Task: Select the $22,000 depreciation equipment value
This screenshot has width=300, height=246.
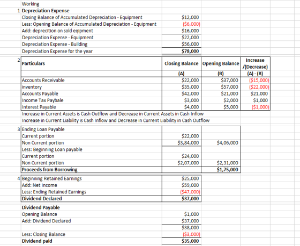Action: (x=190, y=38)
